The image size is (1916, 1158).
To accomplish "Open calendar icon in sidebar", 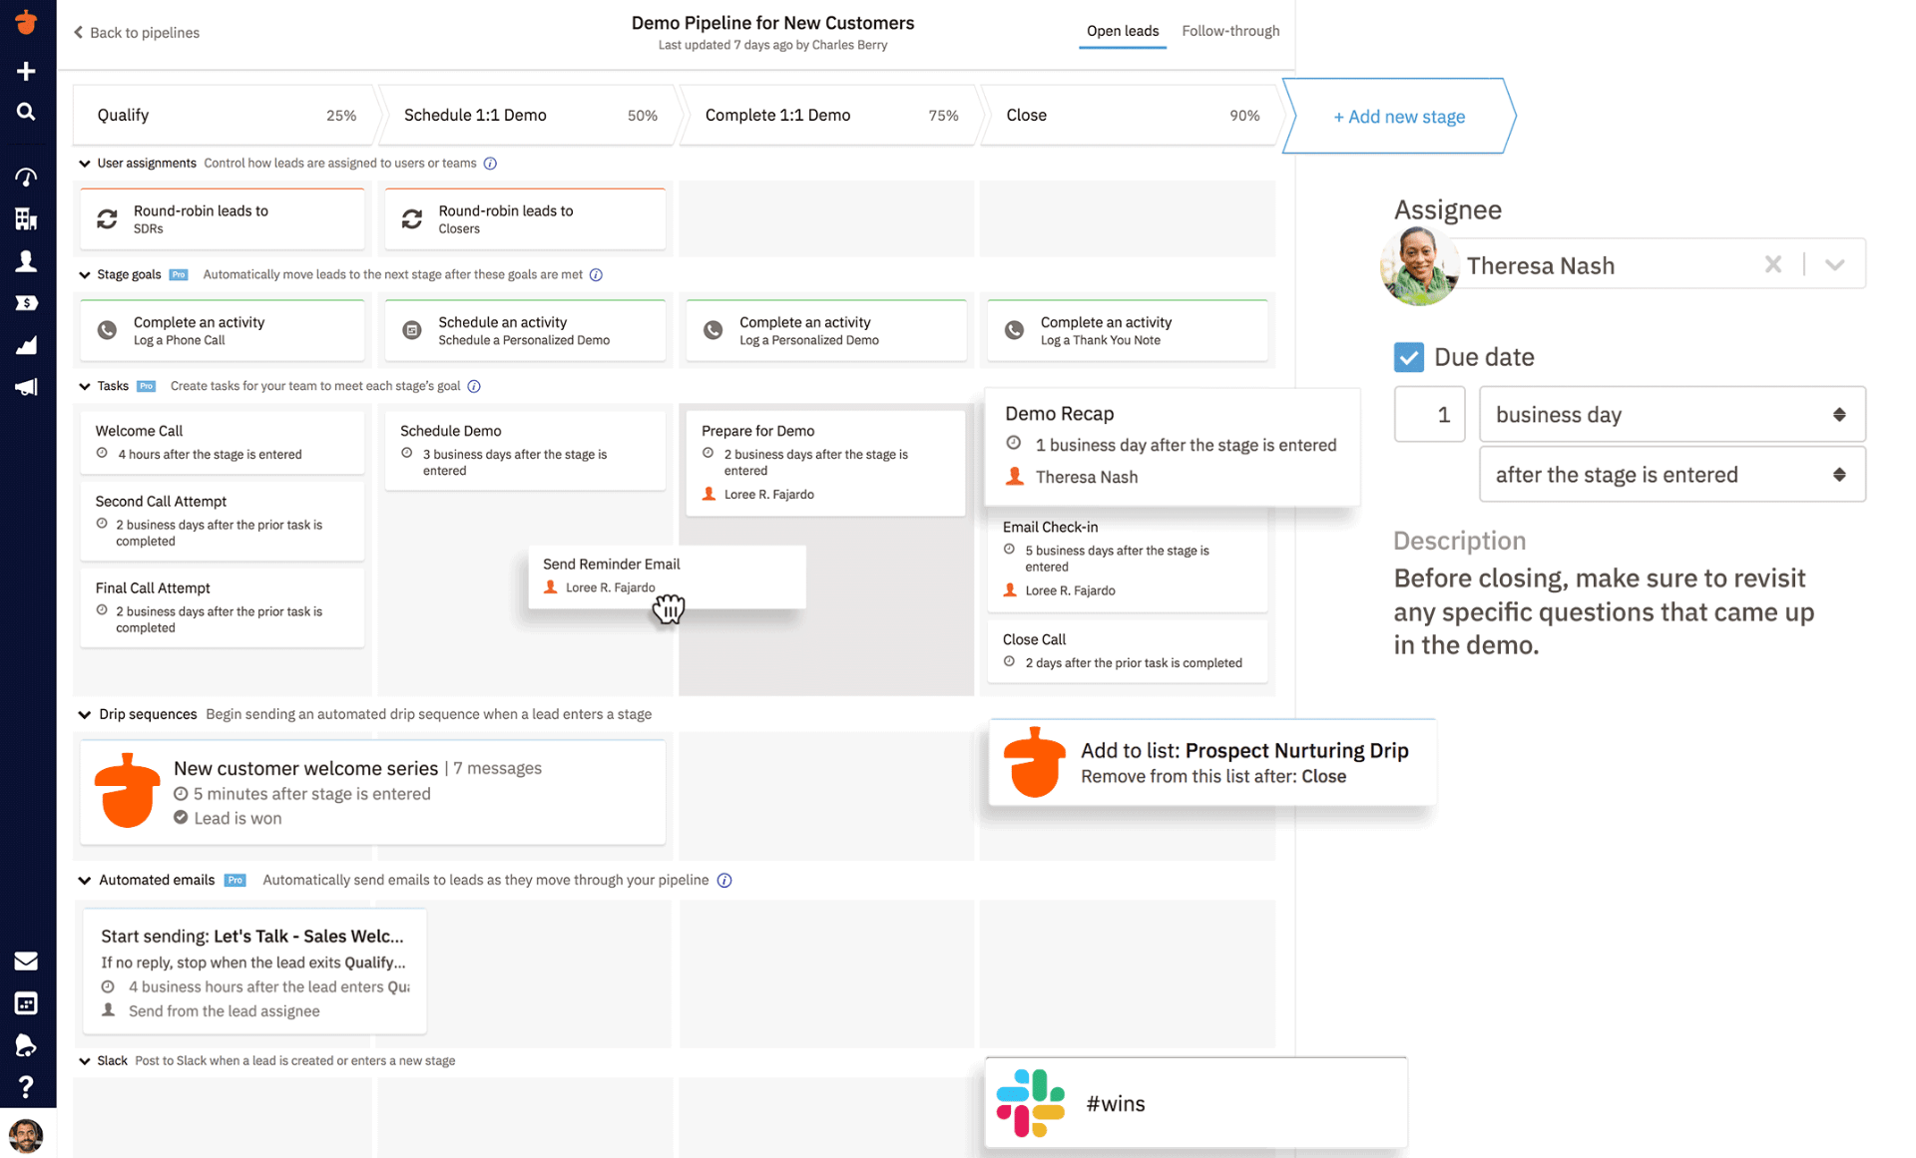I will click(26, 1003).
